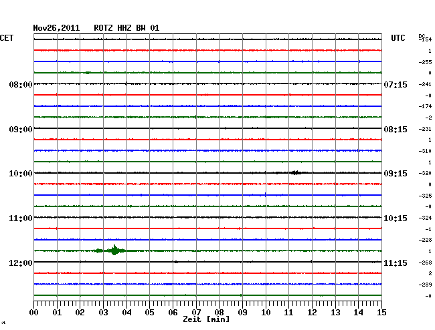Click the 07:15 UTC time label
The height and width of the screenshot is (330, 435).
pyautogui.click(x=396, y=84)
